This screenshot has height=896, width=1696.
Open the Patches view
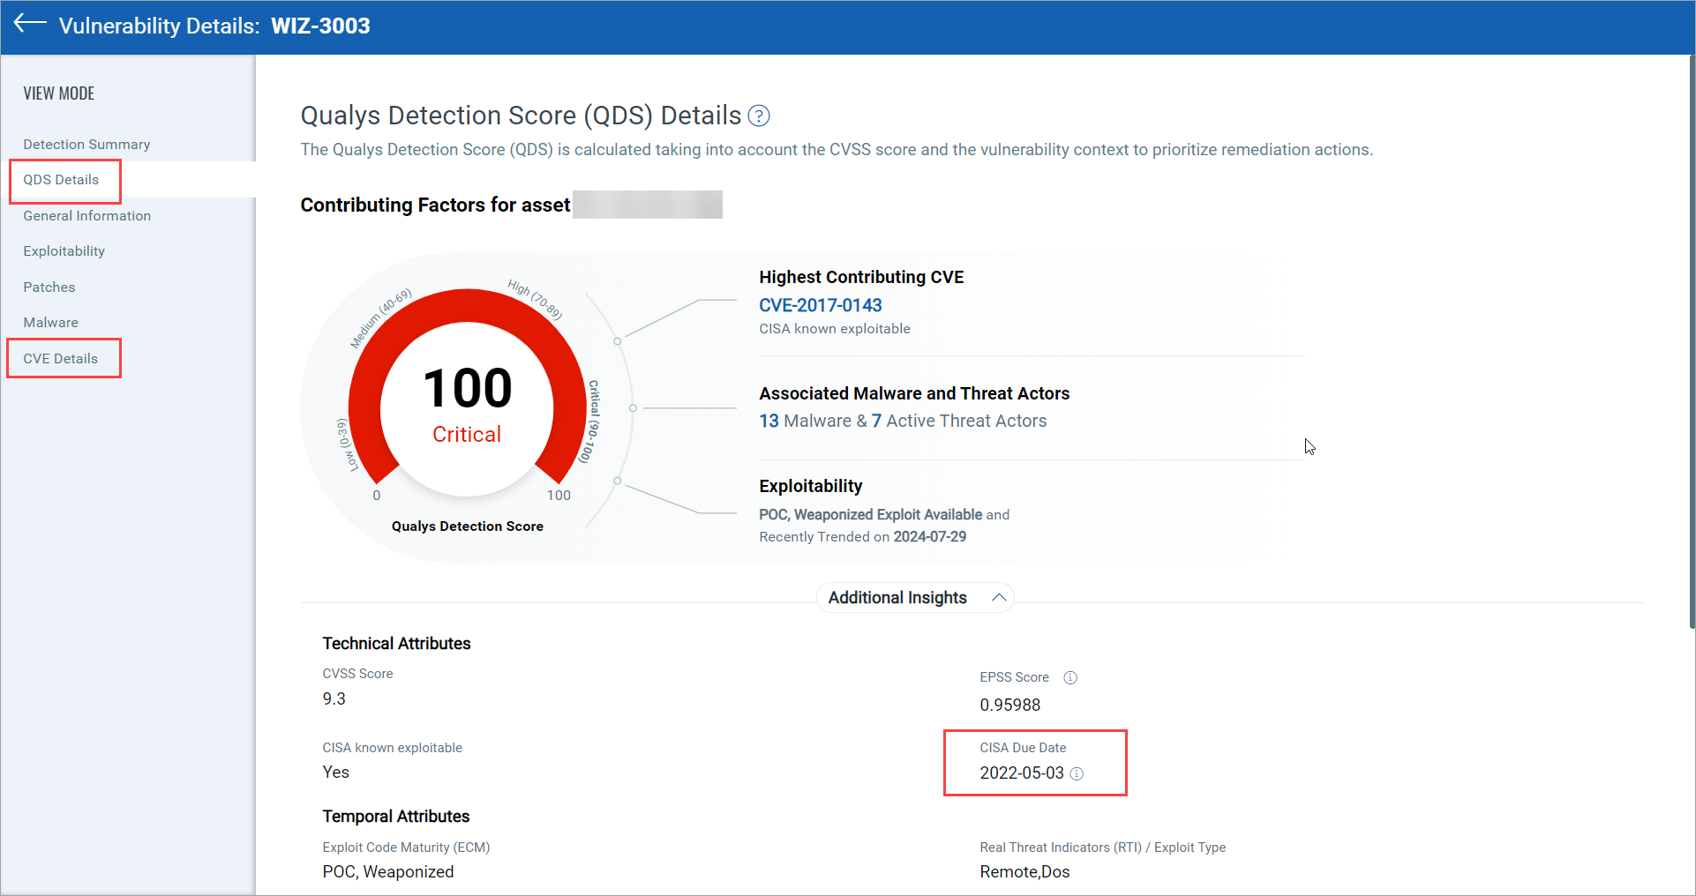pyautogui.click(x=49, y=287)
